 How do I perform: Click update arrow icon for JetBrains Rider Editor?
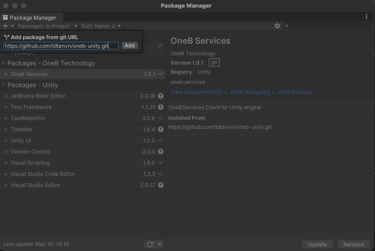pyautogui.click(x=161, y=96)
